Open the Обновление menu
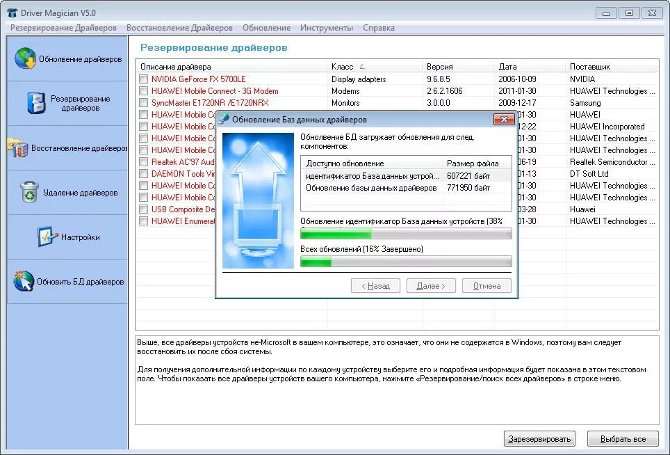This screenshot has height=455, width=670. pyautogui.click(x=268, y=28)
